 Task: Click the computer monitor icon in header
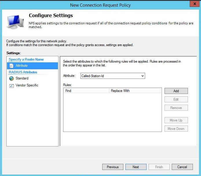[x=15, y=22]
